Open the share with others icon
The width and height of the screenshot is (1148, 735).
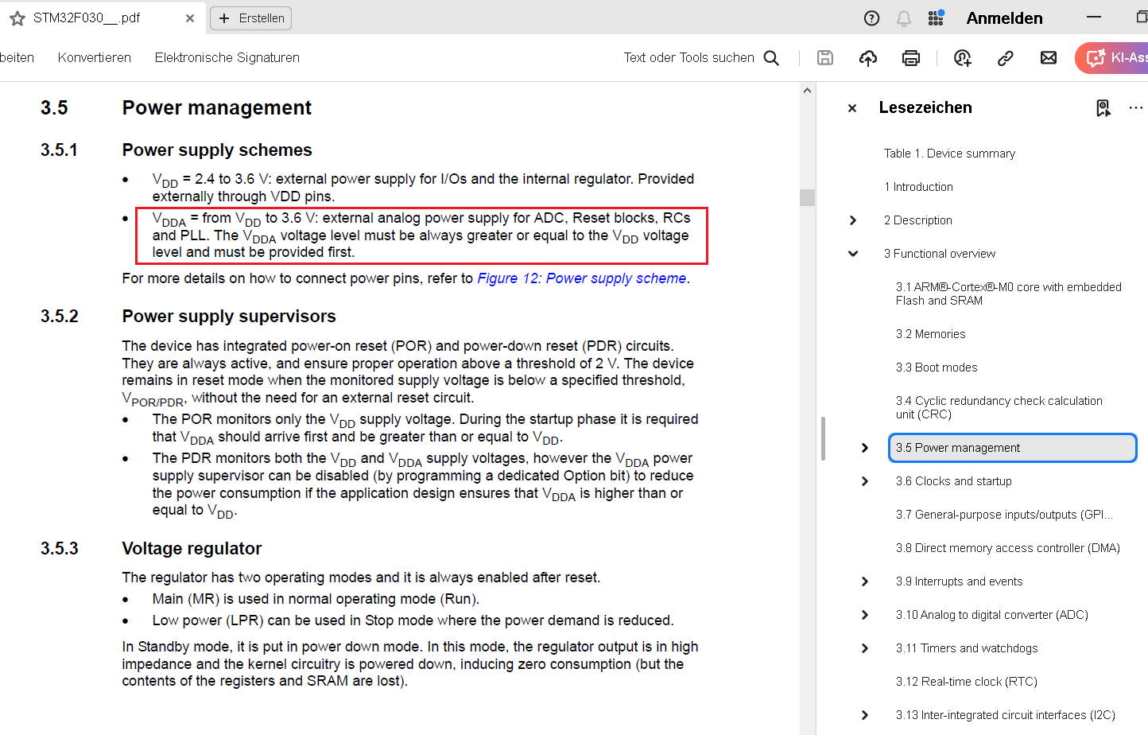pos(963,57)
